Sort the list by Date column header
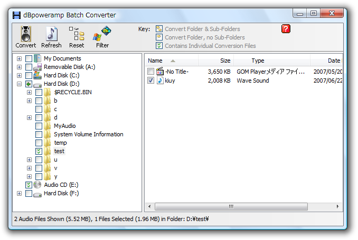The width and height of the screenshot is (358, 240). tap(326, 61)
